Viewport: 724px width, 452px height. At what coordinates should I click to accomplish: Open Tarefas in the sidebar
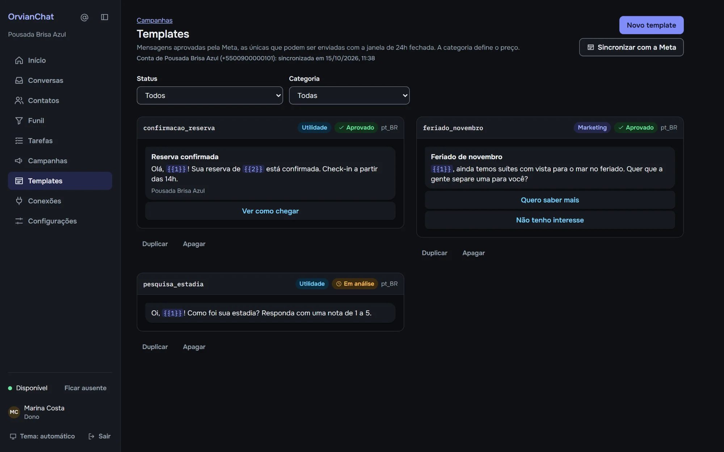coord(60,141)
